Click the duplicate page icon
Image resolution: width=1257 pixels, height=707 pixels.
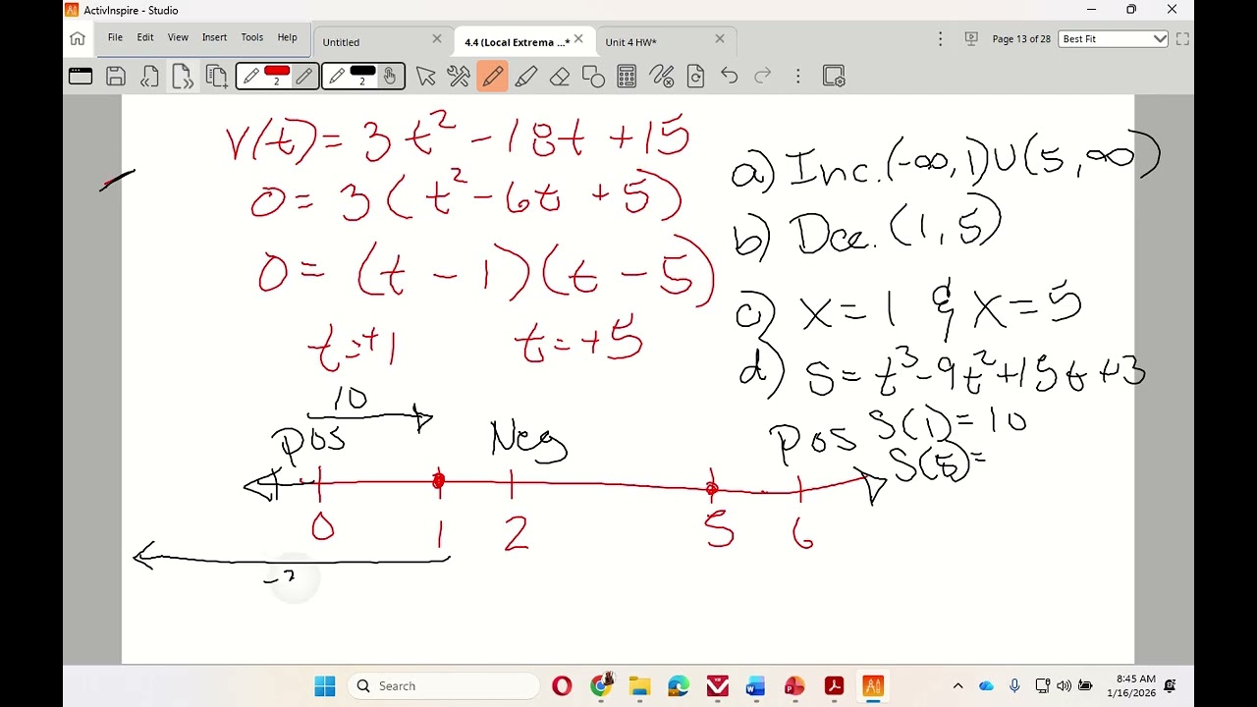pyautogui.click(x=217, y=77)
